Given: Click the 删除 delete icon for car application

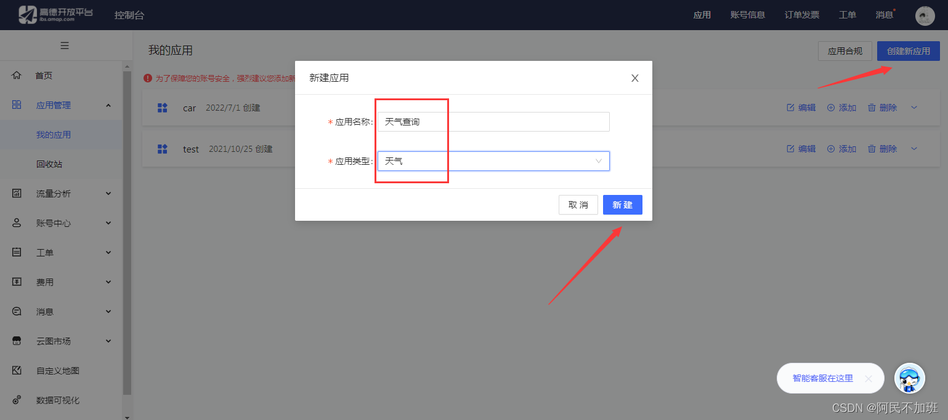Looking at the screenshot, I should pyautogui.click(x=872, y=107).
